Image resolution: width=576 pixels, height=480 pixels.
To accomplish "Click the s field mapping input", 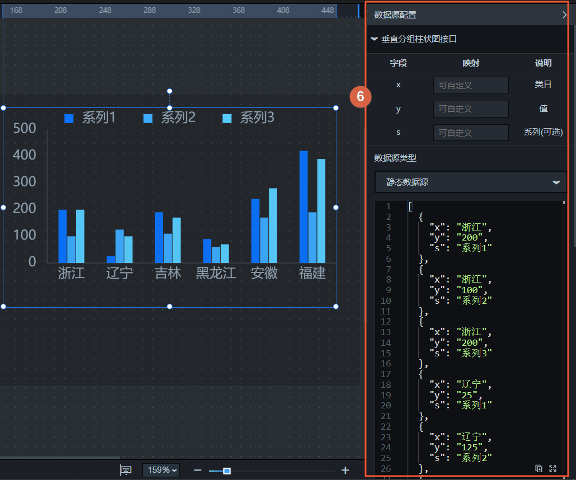I will click(471, 133).
